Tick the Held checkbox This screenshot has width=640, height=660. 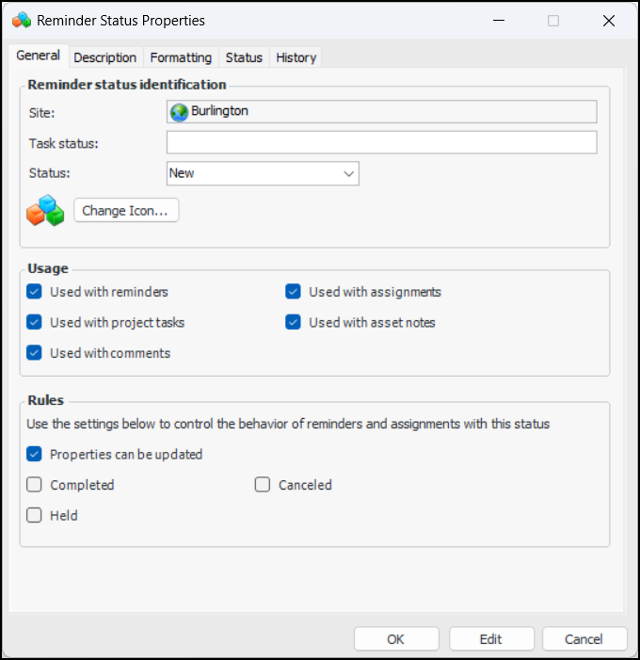pyautogui.click(x=35, y=515)
